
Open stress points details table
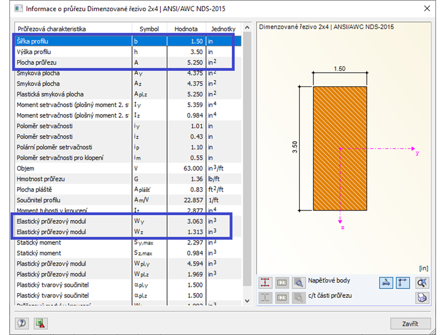tap(298, 283)
